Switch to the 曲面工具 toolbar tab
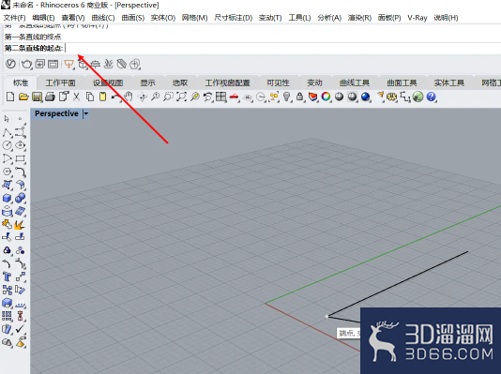 (x=402, y=83)
